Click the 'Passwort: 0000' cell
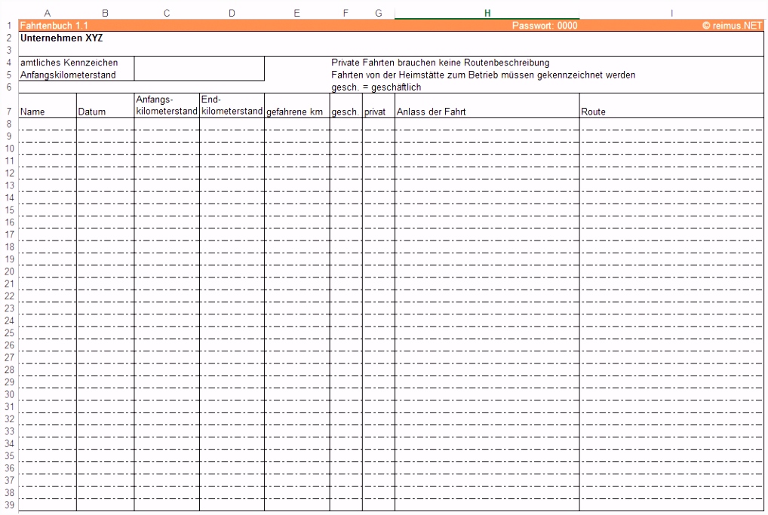 (x=545, y=26)
